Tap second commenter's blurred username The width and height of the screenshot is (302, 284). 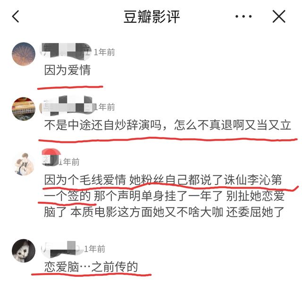(x=66, y=106)
